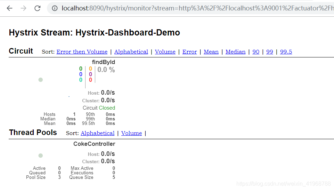This screenshot has width=334, height=190.
Task: Sort circuits by Error then Volume
Action: point(82,52)
